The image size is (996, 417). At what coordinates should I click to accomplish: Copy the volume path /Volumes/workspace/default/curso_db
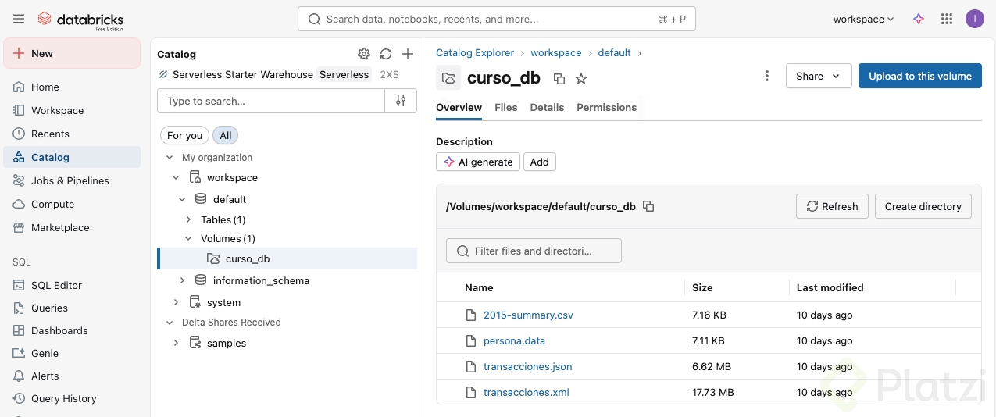click(648, 206)
